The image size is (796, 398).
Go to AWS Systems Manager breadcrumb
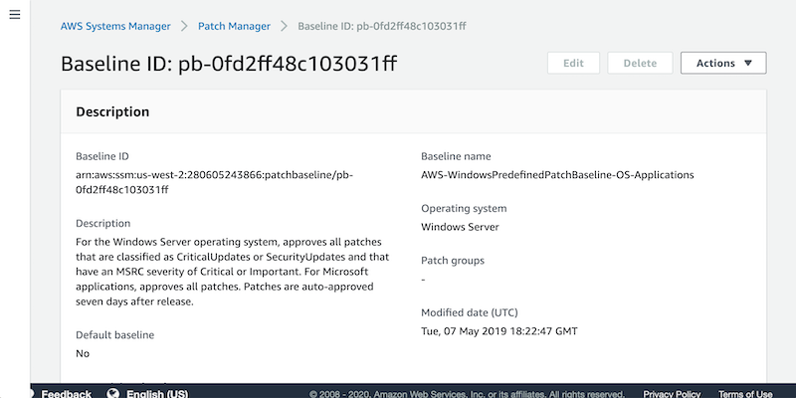pyautogui.click(x=115, y=27)
